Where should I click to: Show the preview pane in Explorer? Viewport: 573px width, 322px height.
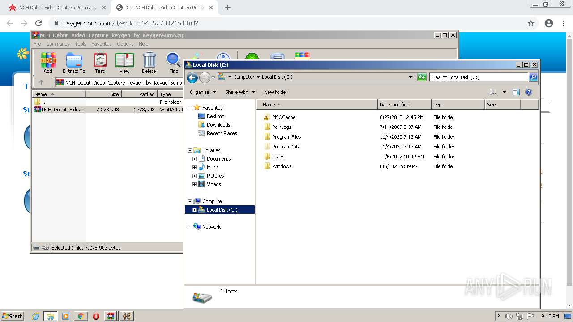(516, 92)
